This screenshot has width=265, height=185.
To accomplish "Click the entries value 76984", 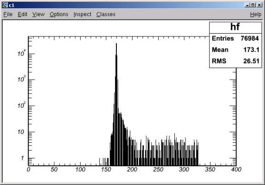I will [x=250, y=38].
